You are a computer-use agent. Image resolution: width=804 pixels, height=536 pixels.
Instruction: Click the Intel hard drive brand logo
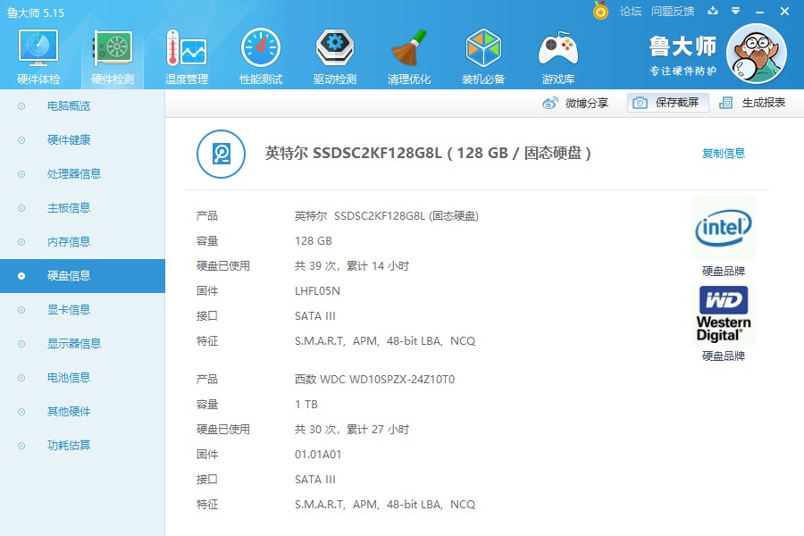(723, 227)
